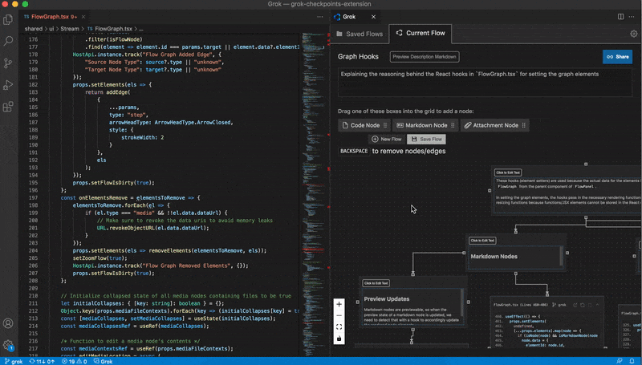Fit the flow graph to view
642x365 pixels.
click(x=339, y=327)
